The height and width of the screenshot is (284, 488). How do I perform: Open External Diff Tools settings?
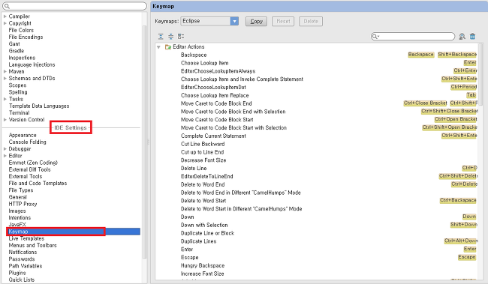pos(29,169)
